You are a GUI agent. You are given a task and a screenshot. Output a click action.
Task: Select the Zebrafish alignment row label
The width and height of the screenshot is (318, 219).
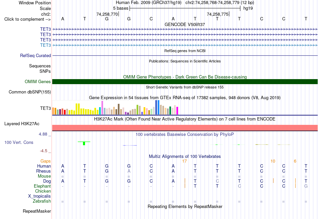(x=42, y=201)
